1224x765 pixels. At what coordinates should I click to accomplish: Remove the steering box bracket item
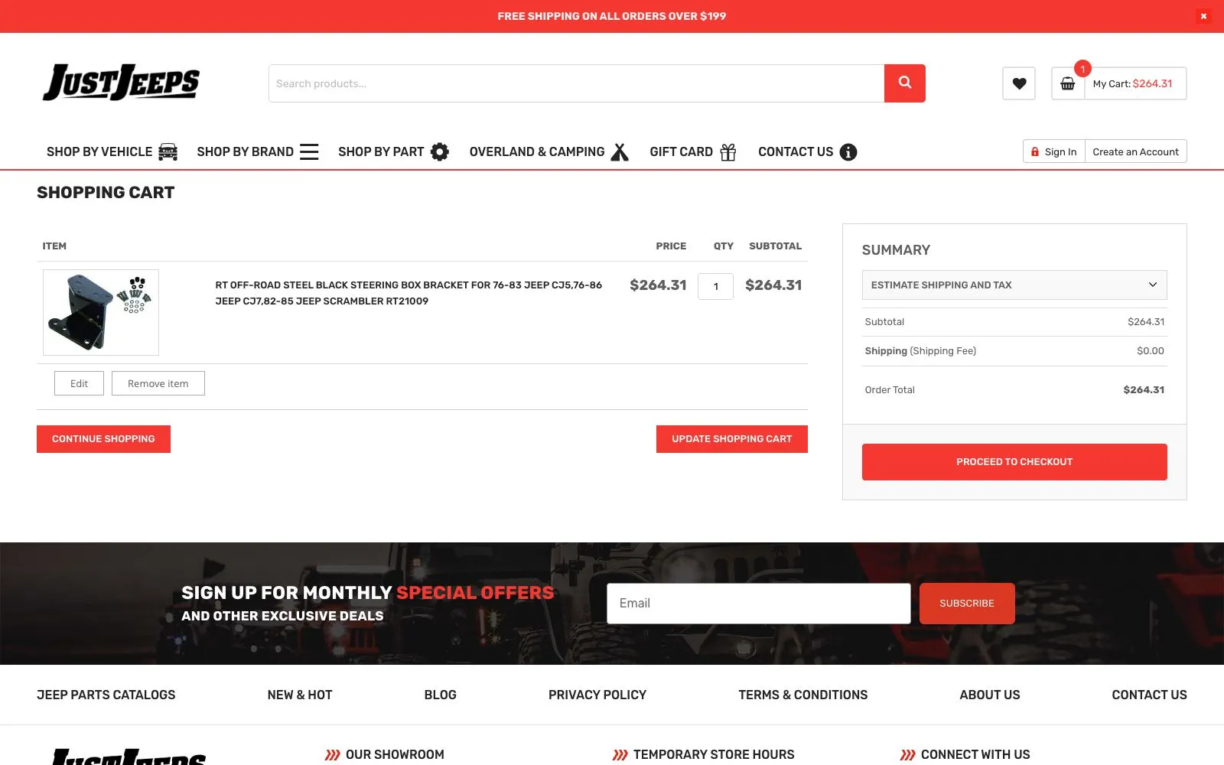[158, 383]
